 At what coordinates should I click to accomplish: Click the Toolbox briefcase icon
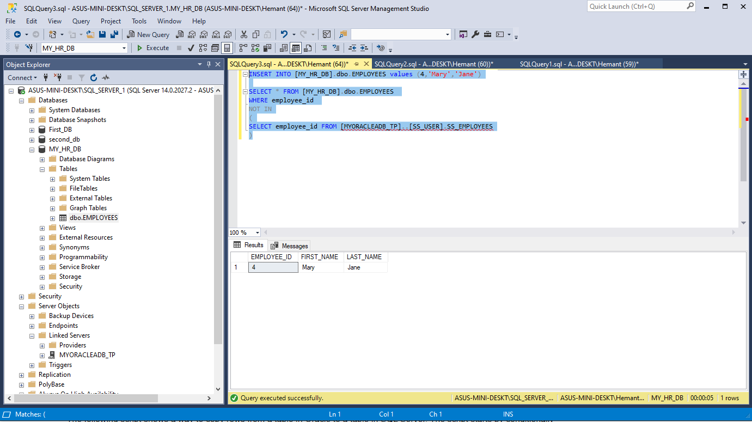click(x=487, y=34)
